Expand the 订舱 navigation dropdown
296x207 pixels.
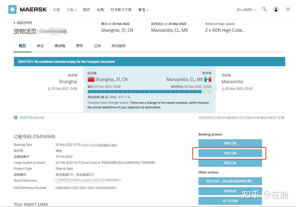coord(71,9)
